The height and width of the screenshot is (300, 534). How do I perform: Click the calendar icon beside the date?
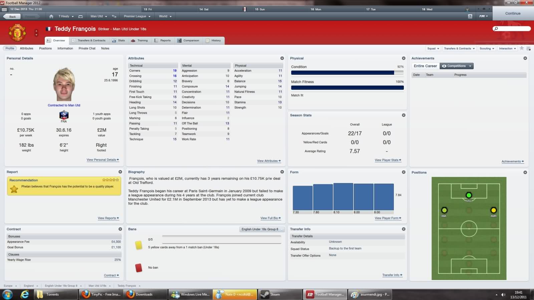(x=5, y=9)
